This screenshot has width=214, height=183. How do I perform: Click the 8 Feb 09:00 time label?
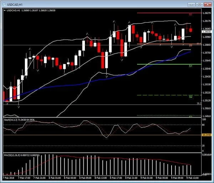click(x=85, y=178)
